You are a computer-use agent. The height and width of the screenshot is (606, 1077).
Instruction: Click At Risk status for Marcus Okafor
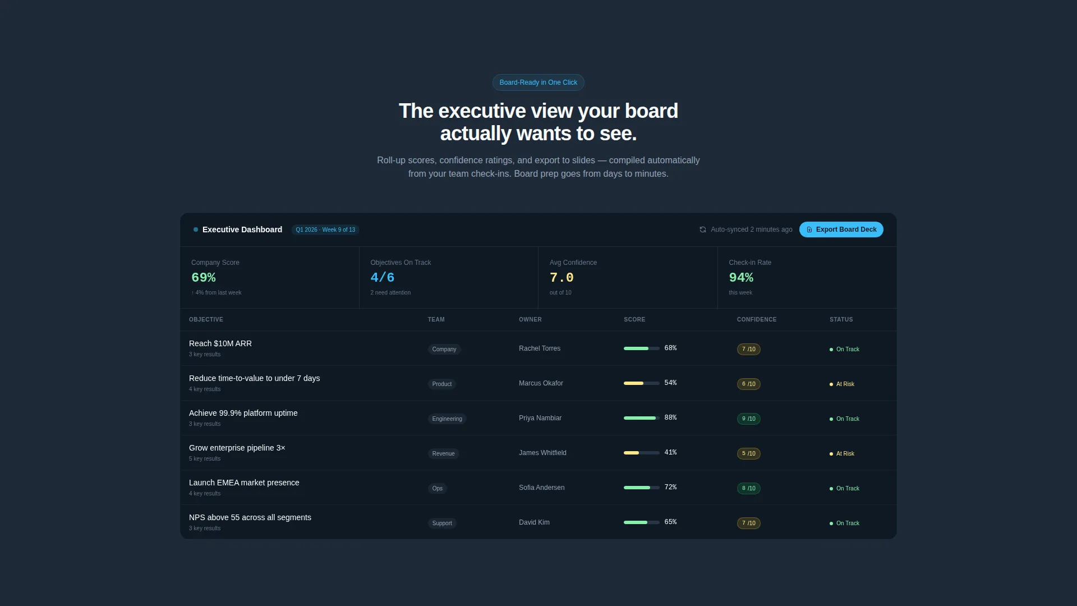click(842, 384)
